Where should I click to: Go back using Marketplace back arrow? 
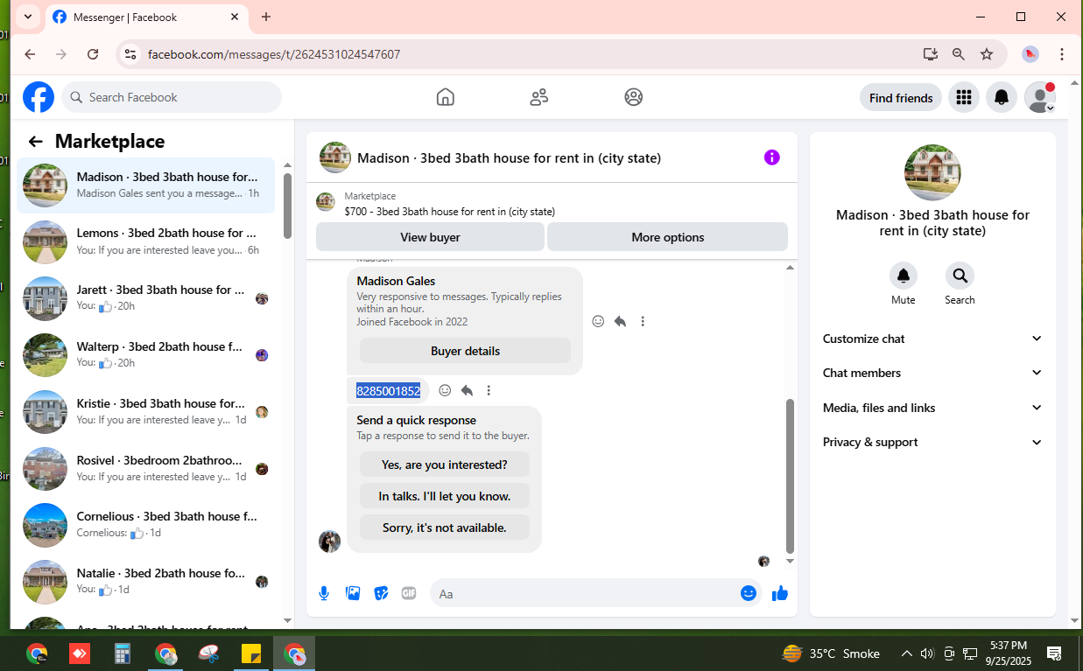35,142
